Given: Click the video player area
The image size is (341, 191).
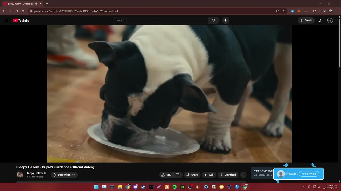Looking at the screenshot, I should point(169,94).
